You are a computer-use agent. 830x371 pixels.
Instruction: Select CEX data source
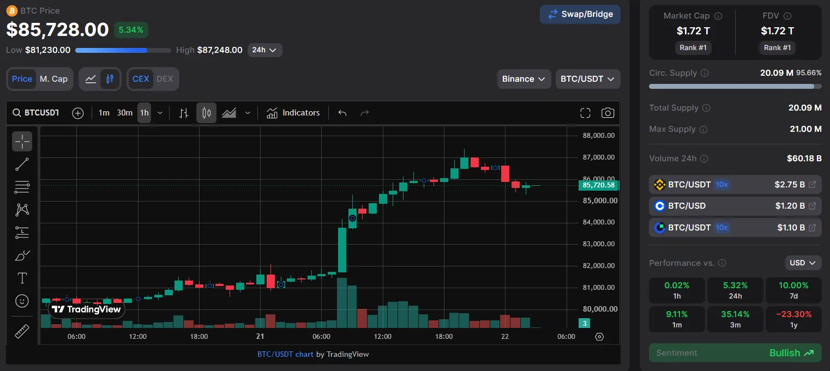pos(141,79)
